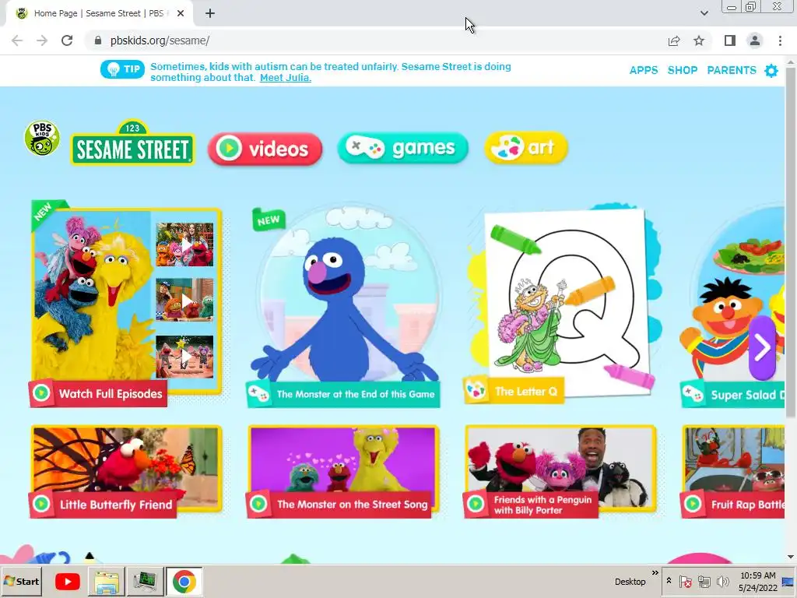Viewport: 797px width, 598px height.
Task: Click the network tray icon
Action: [704, 581]
